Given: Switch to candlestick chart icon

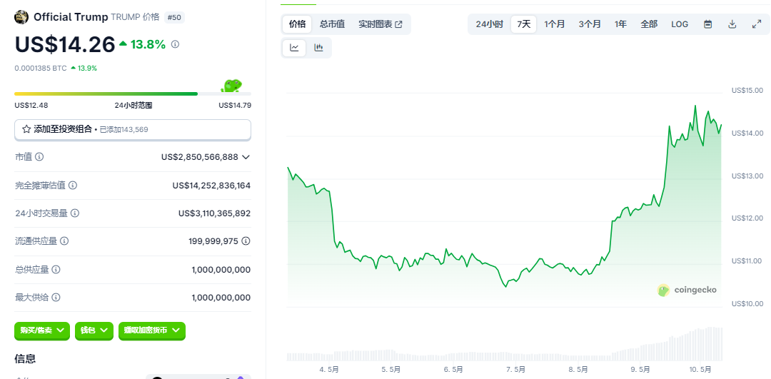Looking at the screenshot, I should [x=318, y=48].
